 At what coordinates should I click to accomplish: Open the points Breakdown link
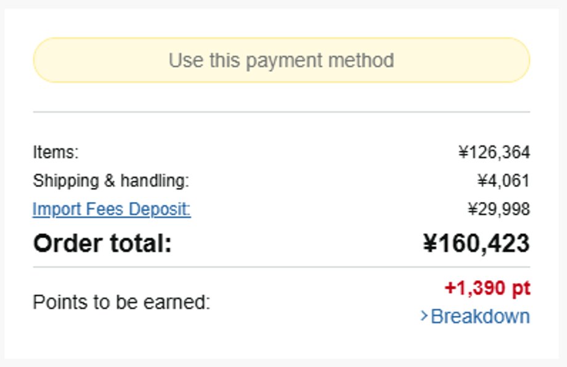(x=479, y=317)
